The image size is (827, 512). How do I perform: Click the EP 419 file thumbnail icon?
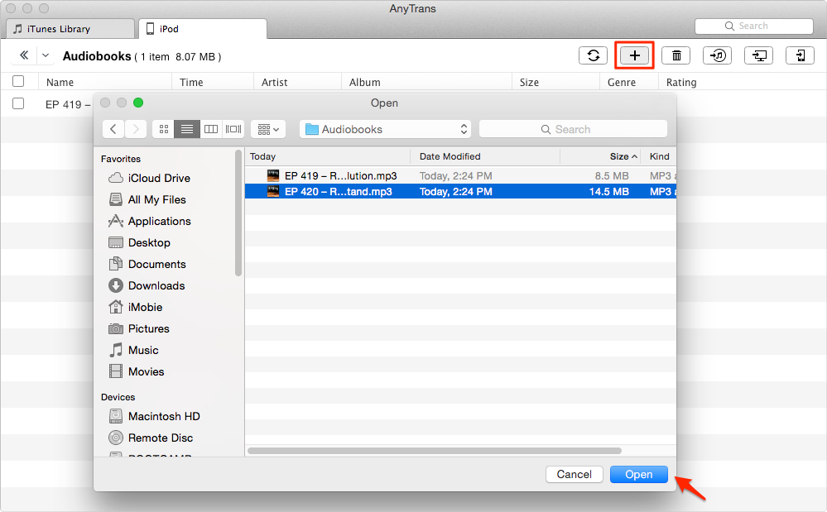[x=273, y=175]
